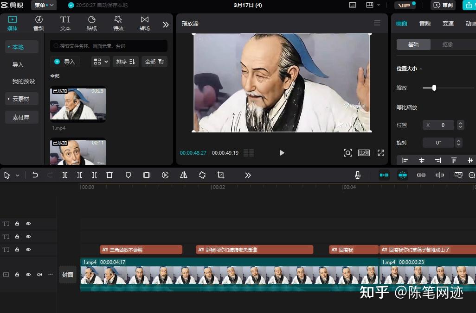Switch to the 变速 speed tab
Image resolution: width=476 pixels, height=313 pixels.
tap(448, 23)
